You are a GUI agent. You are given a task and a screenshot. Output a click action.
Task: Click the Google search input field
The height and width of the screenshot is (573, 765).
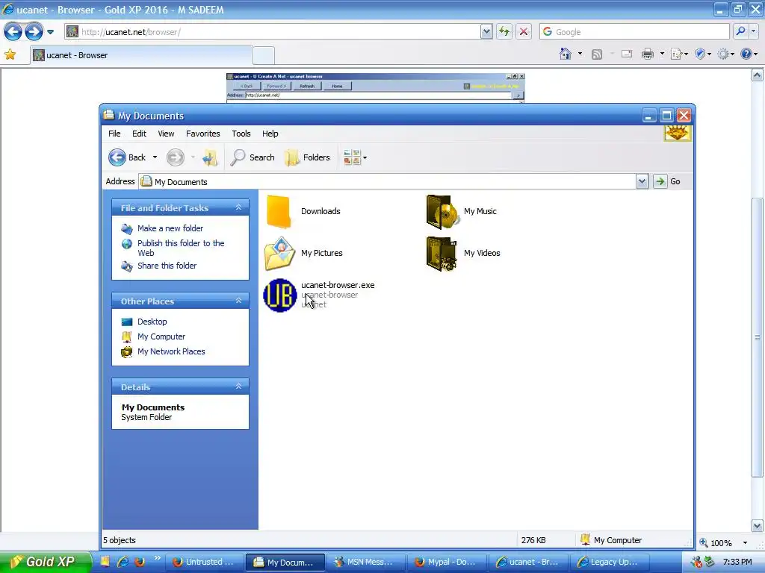click(634, 31)
